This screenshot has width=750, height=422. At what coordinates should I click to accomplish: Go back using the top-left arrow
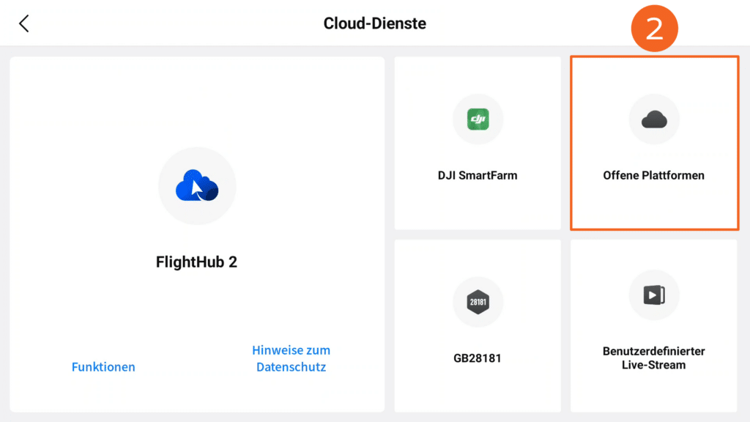pos(24,23)
